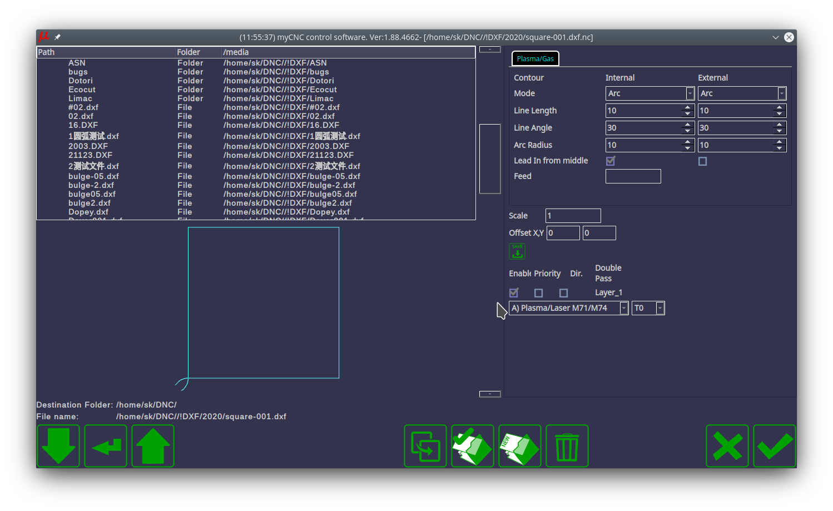833x511 pixels.
Task: Uncheck the Enable checkbox for Layer_1
Action: (514, 293)
